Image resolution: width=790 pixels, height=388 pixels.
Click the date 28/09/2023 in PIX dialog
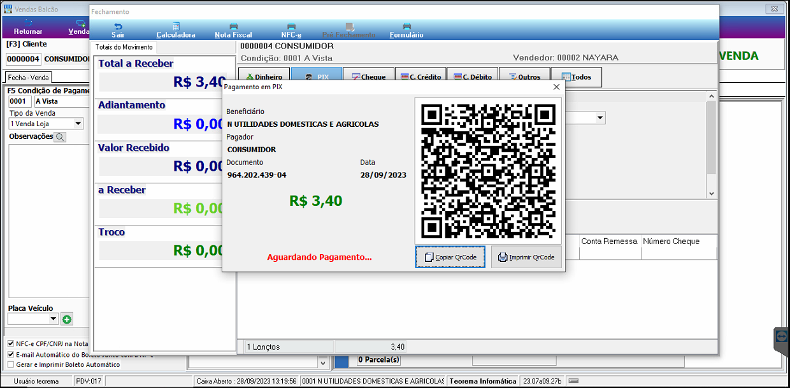[383, 175]
